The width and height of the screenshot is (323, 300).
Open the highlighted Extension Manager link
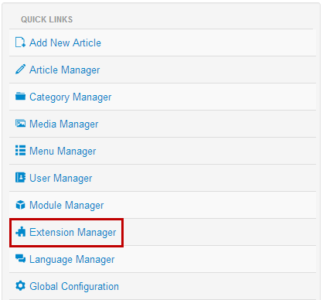pos(73,233)
